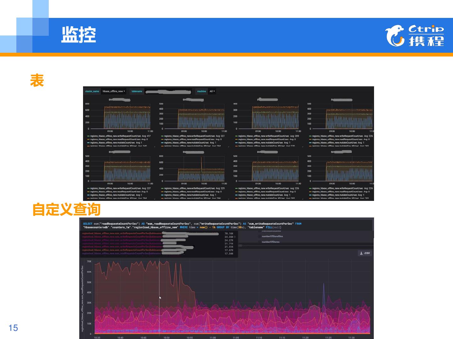Click the 表 section heading
This screenshot has height=339, width=453.
pos(37,80)
